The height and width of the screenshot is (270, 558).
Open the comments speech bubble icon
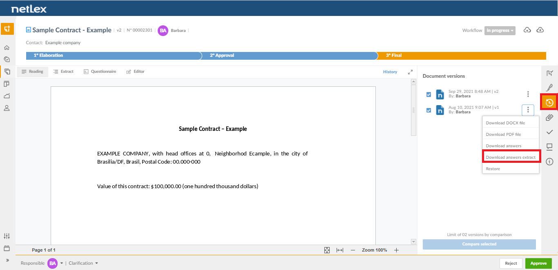[x=549, y=147]
